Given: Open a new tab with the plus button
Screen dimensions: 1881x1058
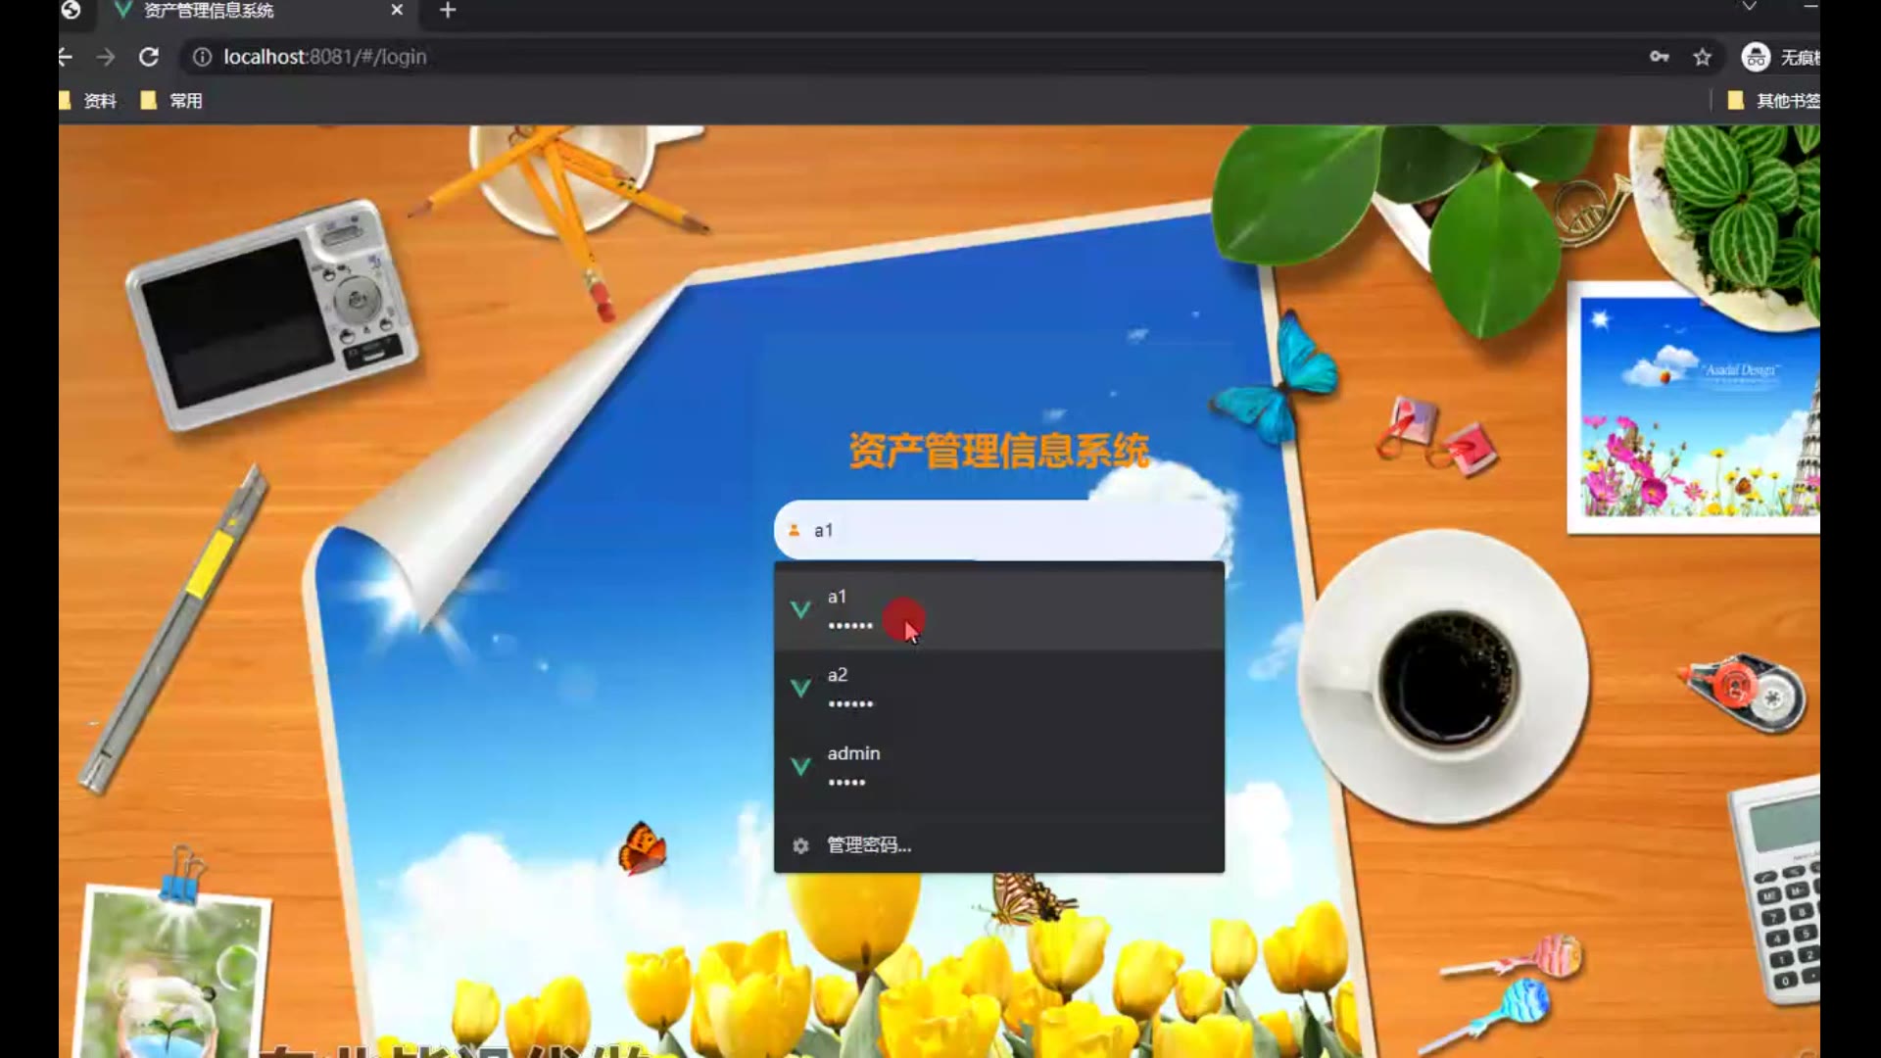Looking at the screenshot, I should (x=448, y=10).
